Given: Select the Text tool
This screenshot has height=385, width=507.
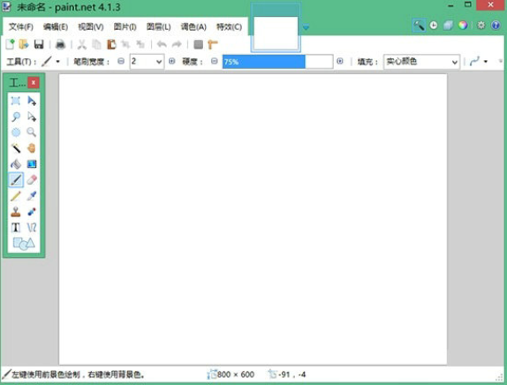Looking at the screenshot, I should click(16, 227).
